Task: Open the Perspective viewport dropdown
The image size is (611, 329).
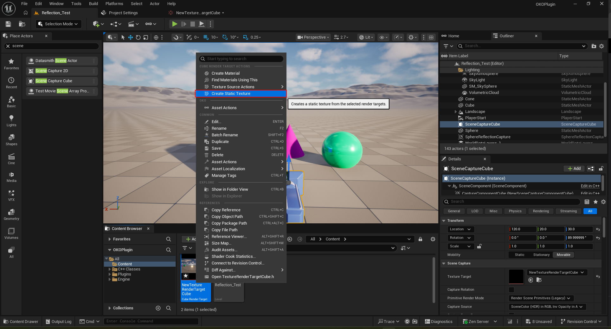Action: click(313, 37)
